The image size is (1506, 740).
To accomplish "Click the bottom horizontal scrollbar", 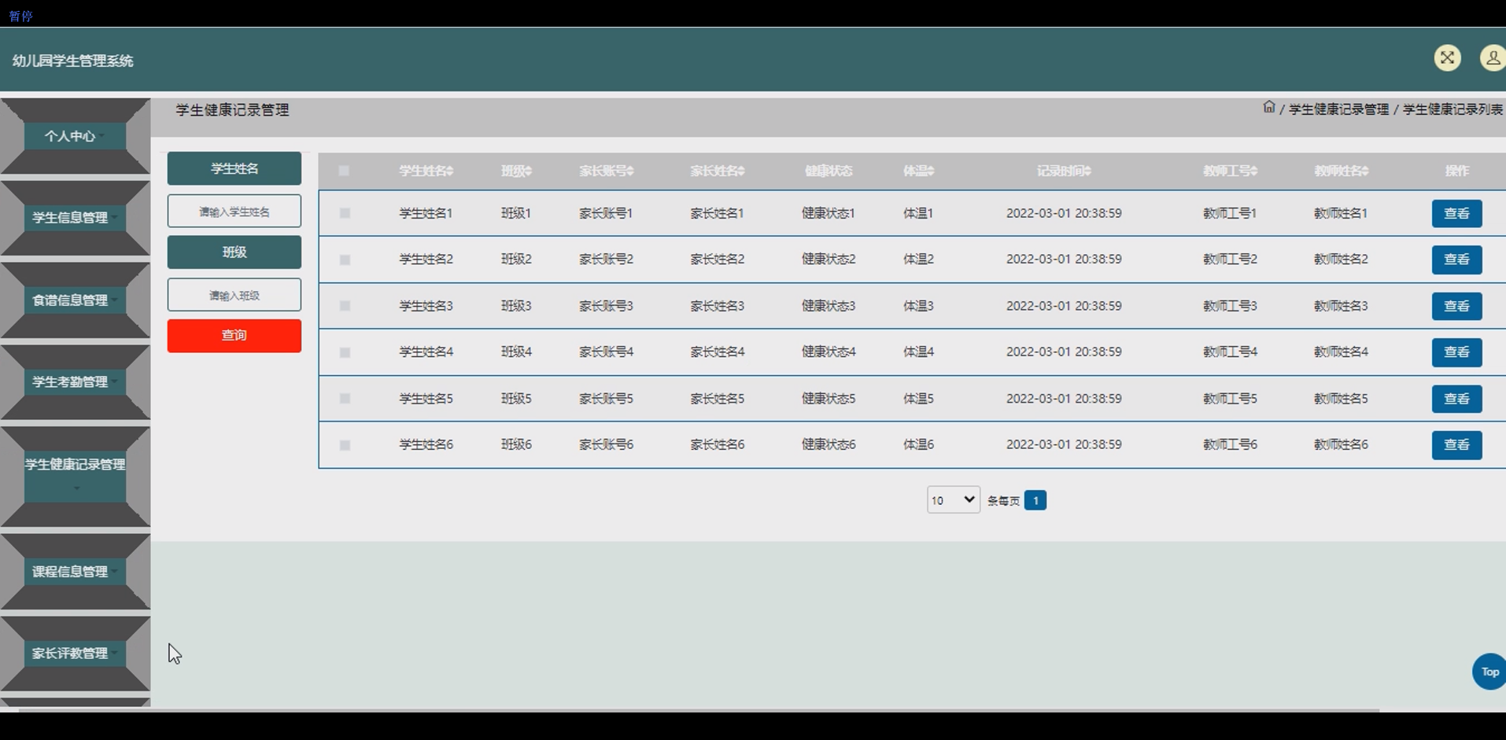I will (x=699, y=710).
